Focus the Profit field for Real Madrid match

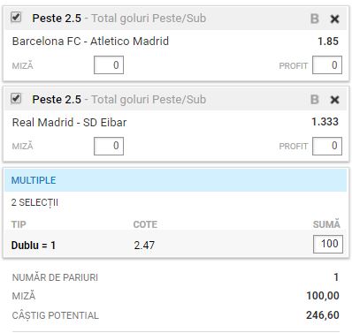click(x=327, y=146)
